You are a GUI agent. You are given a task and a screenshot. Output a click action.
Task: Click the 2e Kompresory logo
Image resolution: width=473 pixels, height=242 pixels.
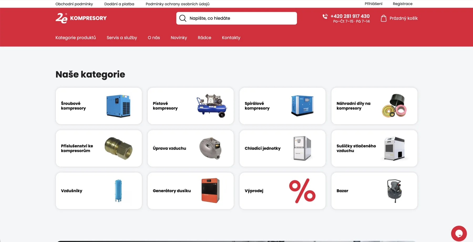(x=81, y=18)
